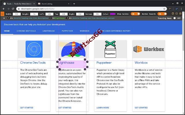Open the CHROME DEVTOOLS navigation tab

pyautogui.click(x=26, y=31)
